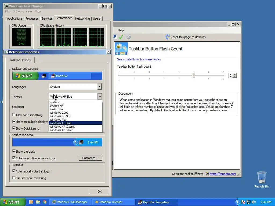
Task: Increase flash count with spinner up arrow
Action: [x=235, y=74]
